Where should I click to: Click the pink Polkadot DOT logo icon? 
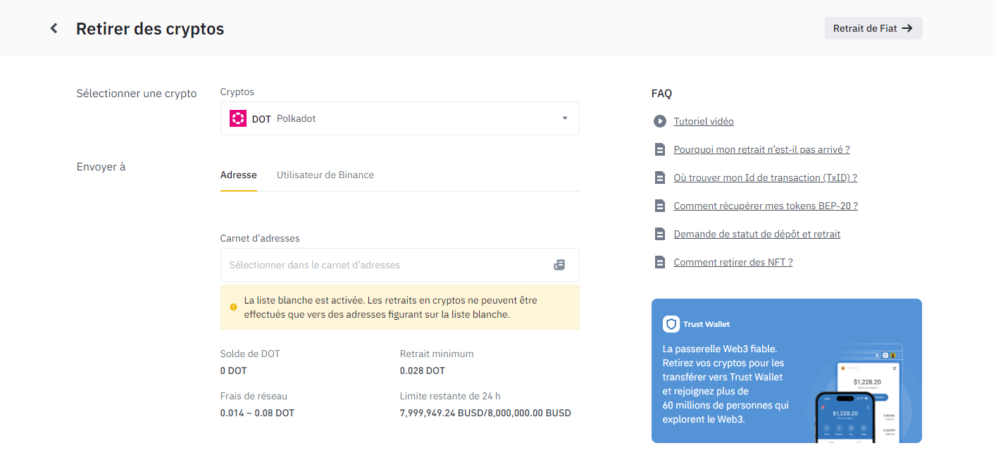click(238, 118)
